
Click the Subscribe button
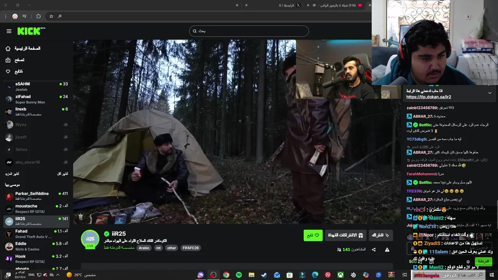[380, 235]
